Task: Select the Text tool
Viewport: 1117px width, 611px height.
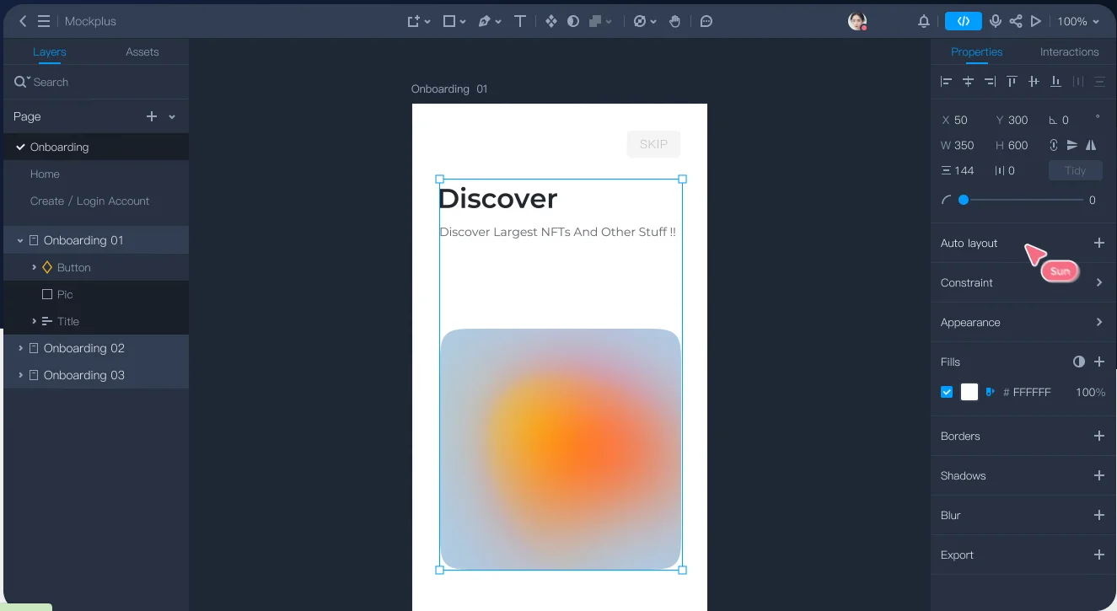Action: [520, 21]
